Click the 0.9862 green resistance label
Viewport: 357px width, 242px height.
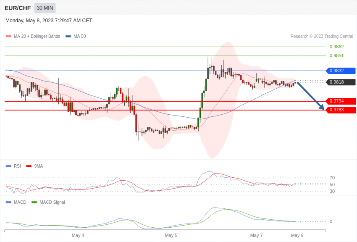[336, 47]
